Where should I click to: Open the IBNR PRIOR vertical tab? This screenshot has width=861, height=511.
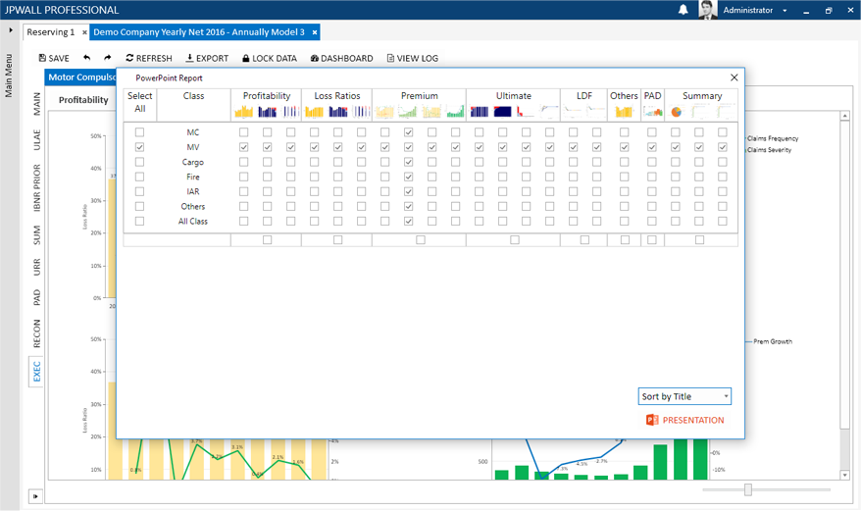click(x=37, y=188)
